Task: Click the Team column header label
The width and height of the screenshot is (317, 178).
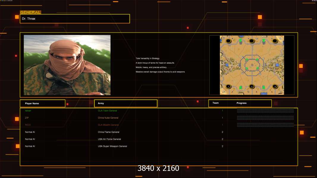Action: point(216,103)
